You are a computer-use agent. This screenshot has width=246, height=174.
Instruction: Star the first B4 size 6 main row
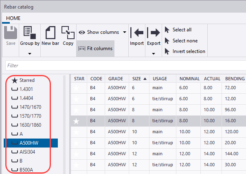pos(76,88)
